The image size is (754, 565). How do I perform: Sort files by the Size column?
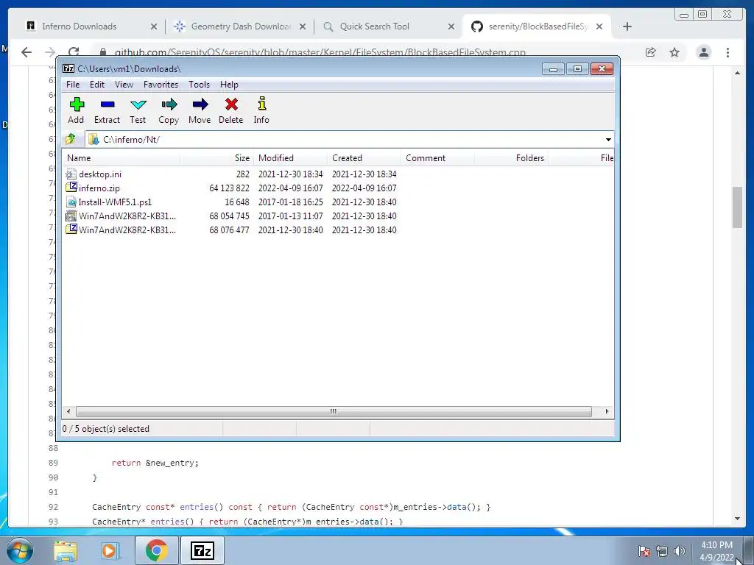pos(217,158)
